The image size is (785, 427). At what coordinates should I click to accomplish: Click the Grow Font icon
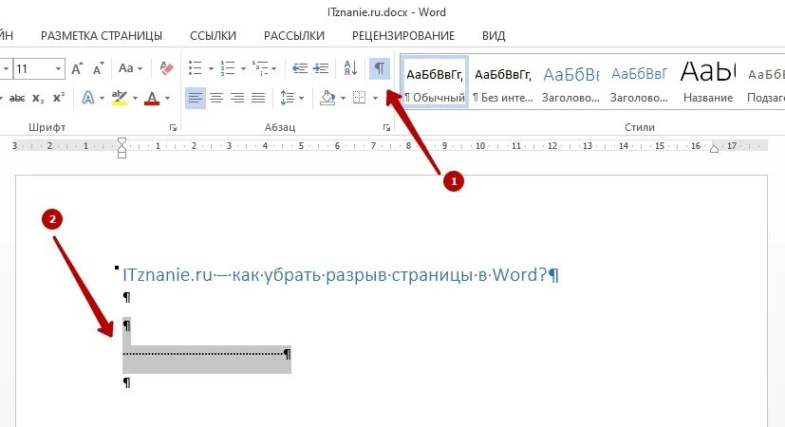pyautogui.click(x=77, y=68)
